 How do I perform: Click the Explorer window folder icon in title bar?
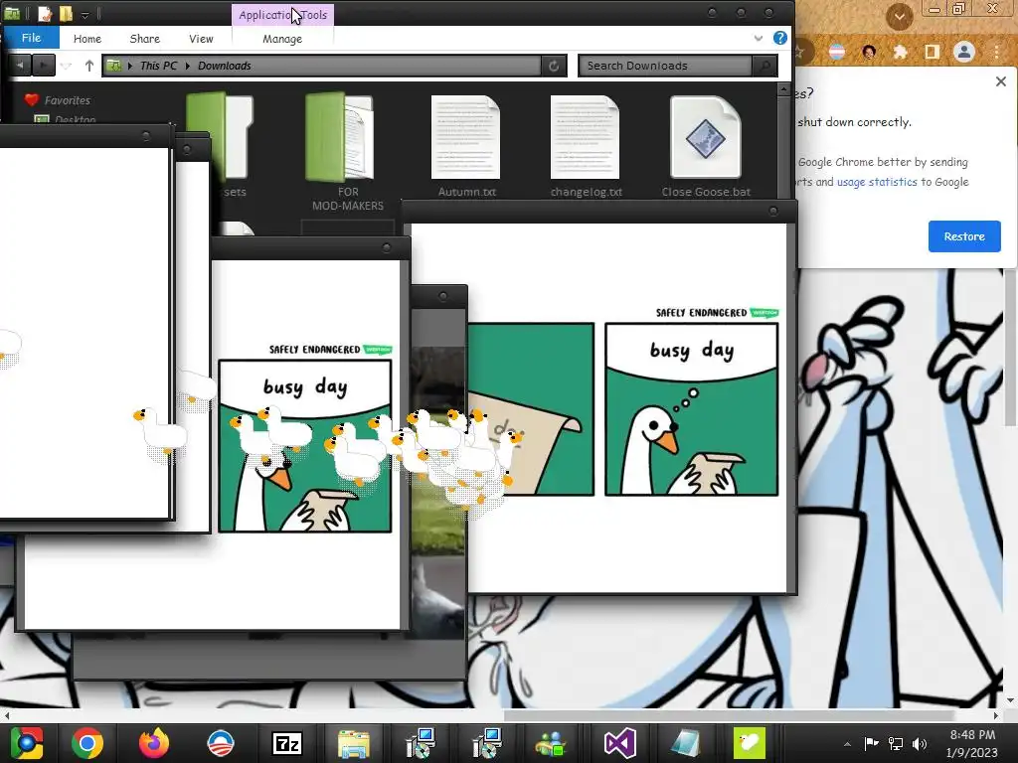(x=12, y=13)
